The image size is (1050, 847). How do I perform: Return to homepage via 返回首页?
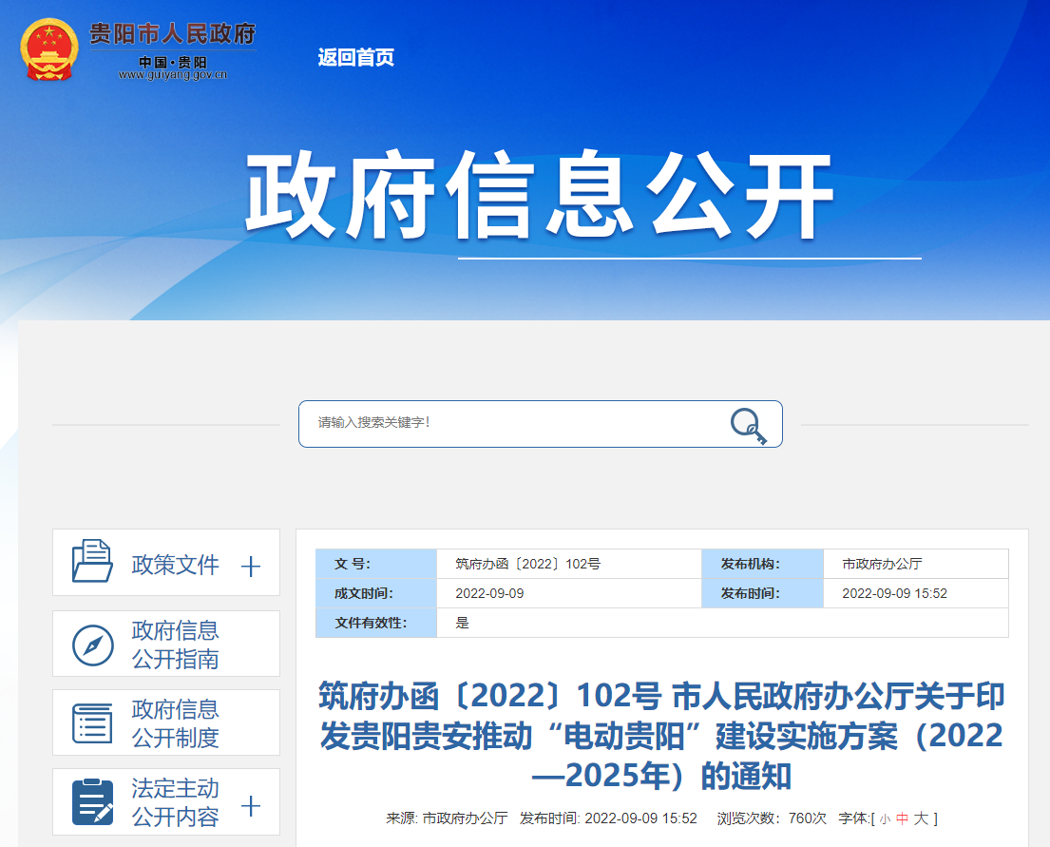coord(355,58)
